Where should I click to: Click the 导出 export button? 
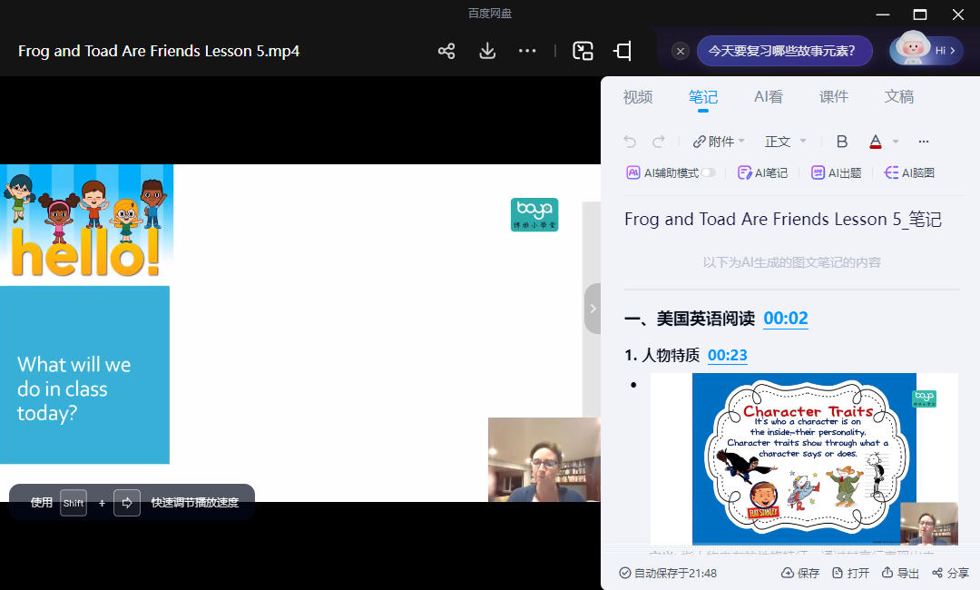click(x=900, y=573)
